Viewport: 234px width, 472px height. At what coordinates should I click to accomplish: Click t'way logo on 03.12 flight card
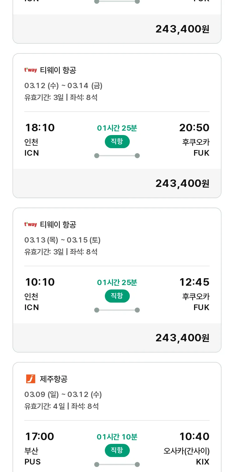click(31, 70)
